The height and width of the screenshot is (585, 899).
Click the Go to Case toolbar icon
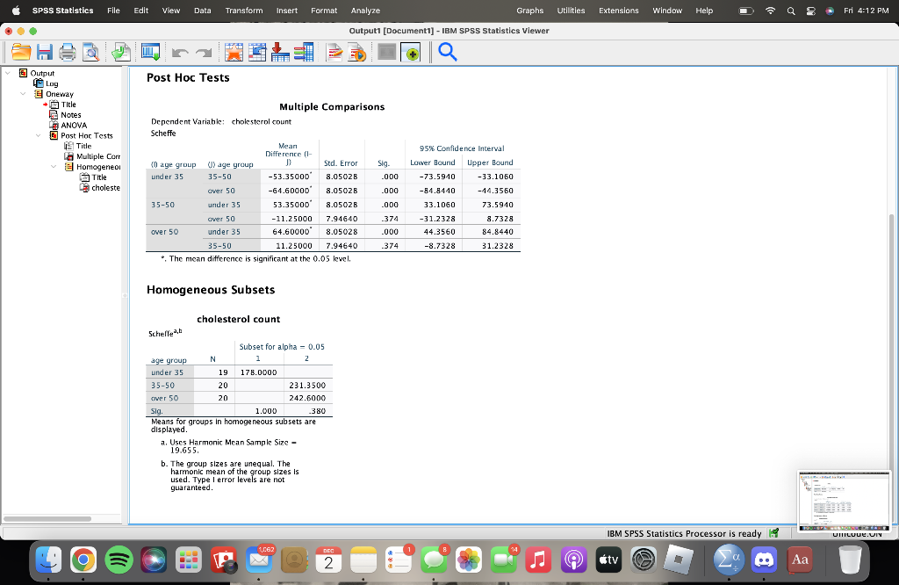point(257,52)
